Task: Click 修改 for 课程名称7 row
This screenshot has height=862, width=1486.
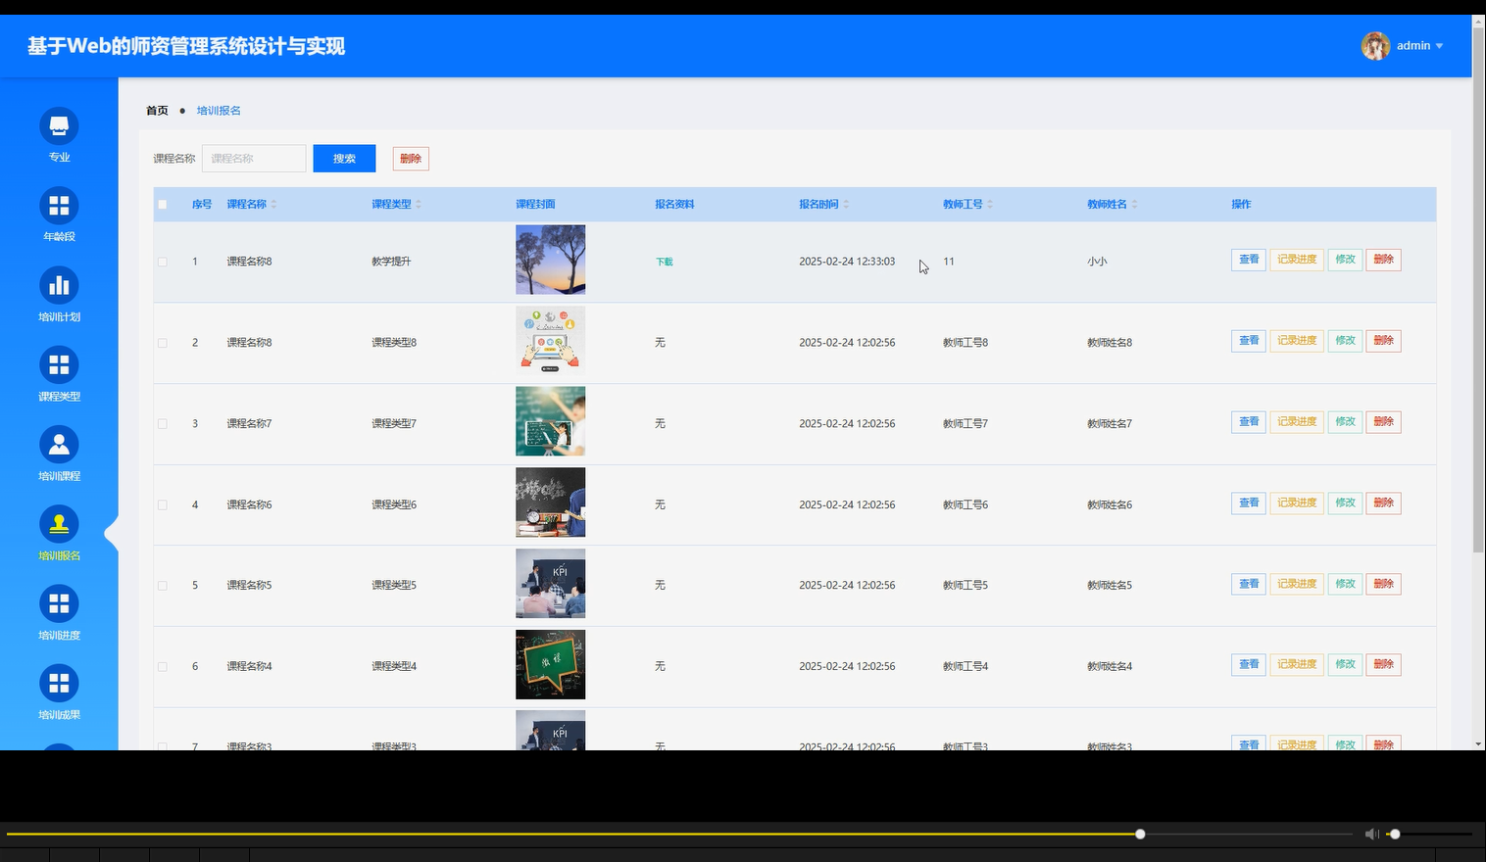Action: [1345, 422]
